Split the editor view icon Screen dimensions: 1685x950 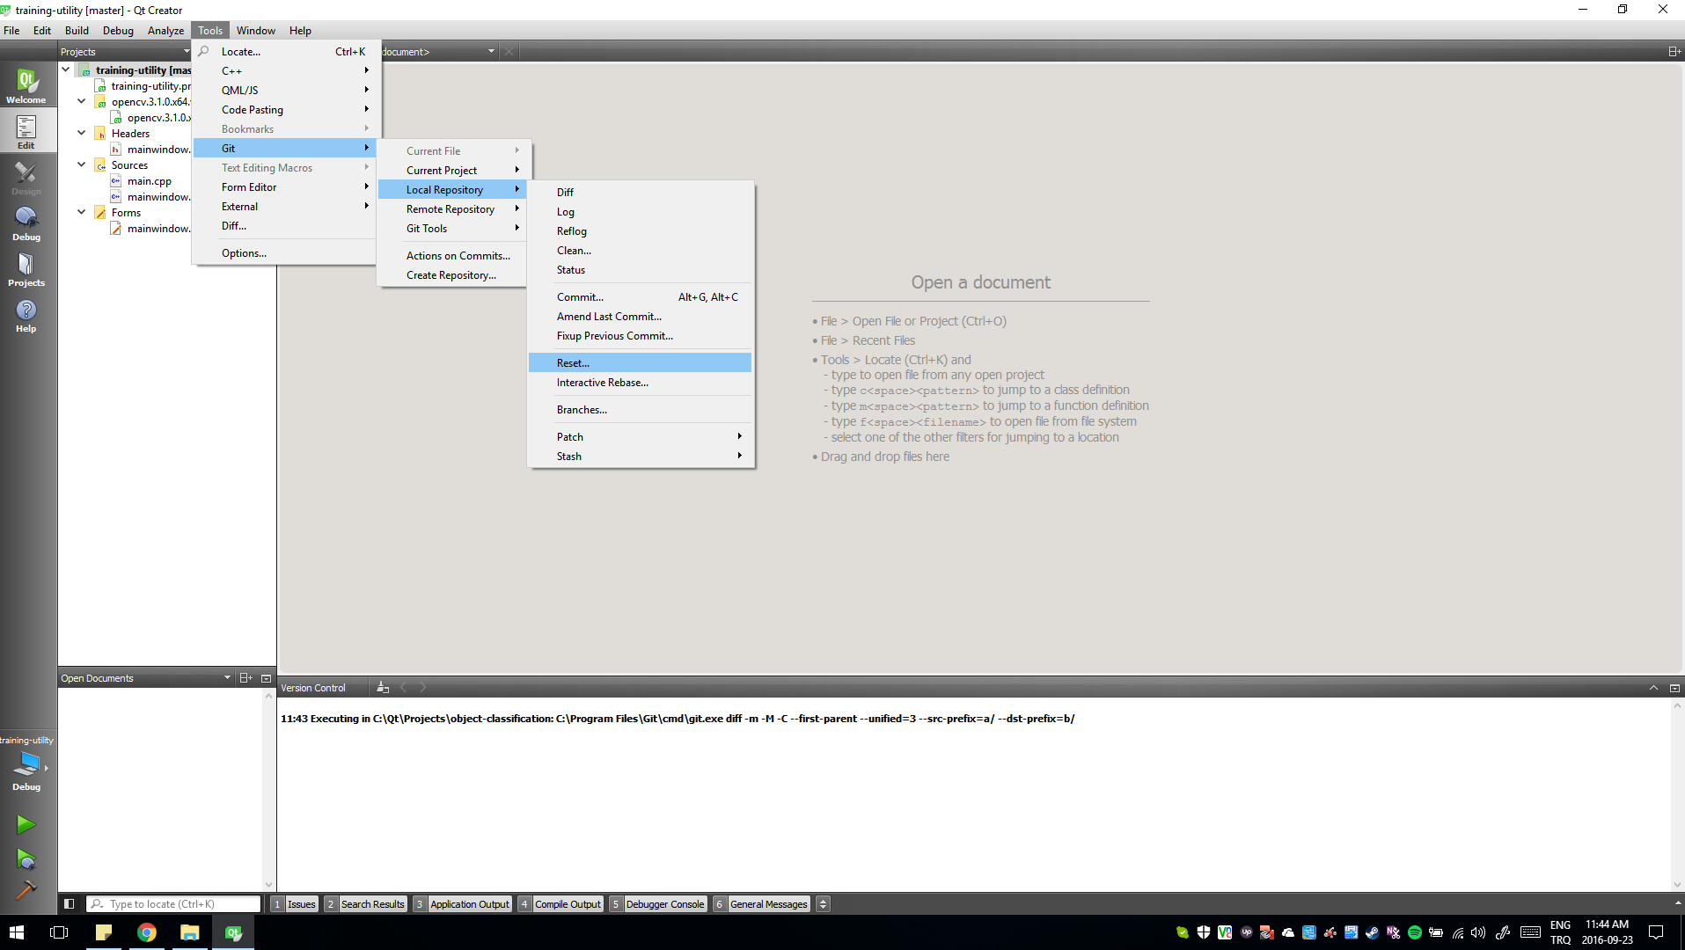(x=1674, y=52)
